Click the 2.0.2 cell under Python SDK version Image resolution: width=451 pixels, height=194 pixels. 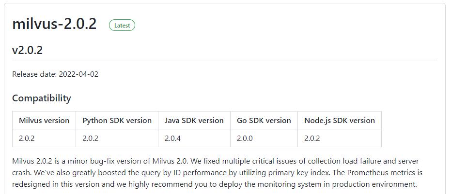(90, 139)
